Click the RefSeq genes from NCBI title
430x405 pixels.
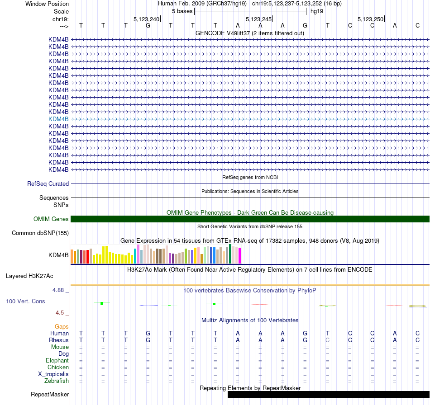[250, 178]
